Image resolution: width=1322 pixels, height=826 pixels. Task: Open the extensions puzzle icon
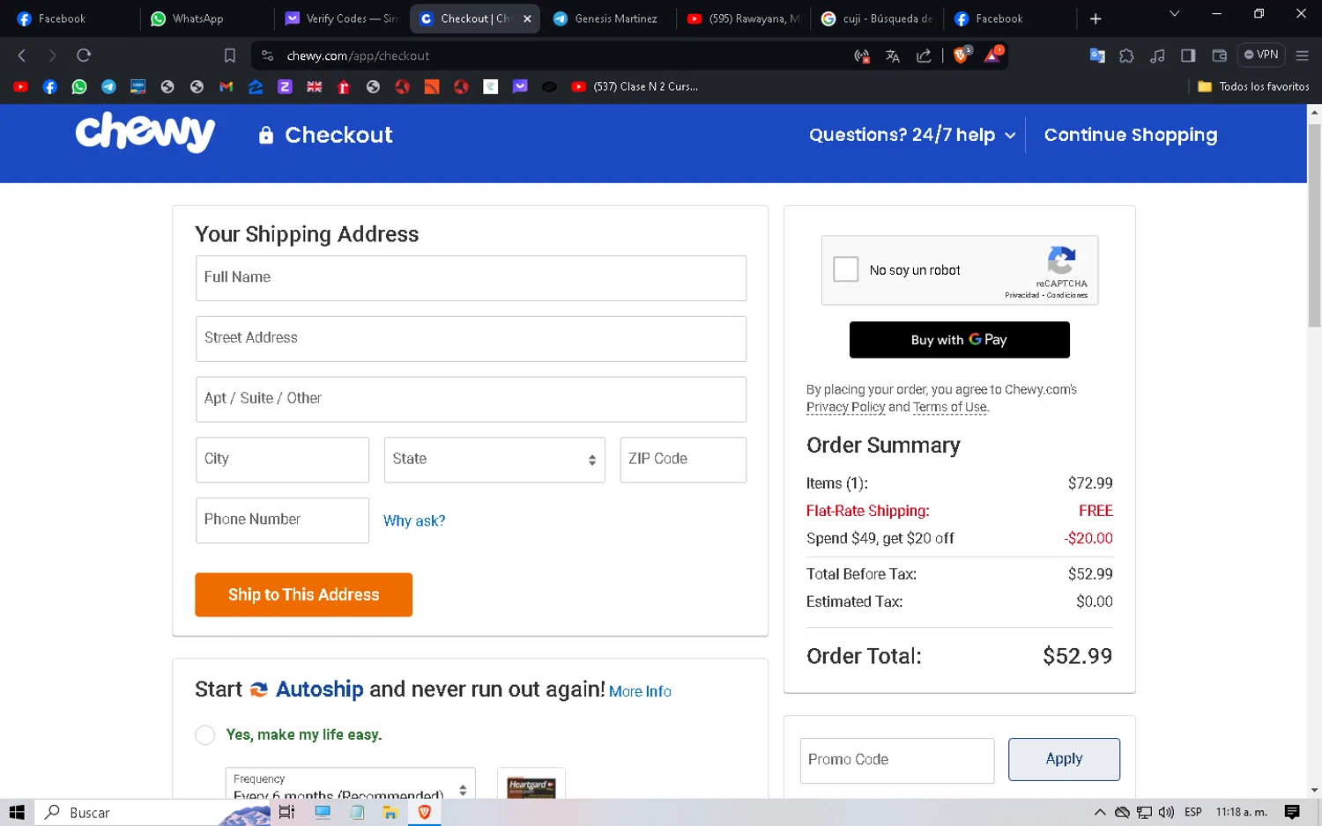[x=1126, y=55]
